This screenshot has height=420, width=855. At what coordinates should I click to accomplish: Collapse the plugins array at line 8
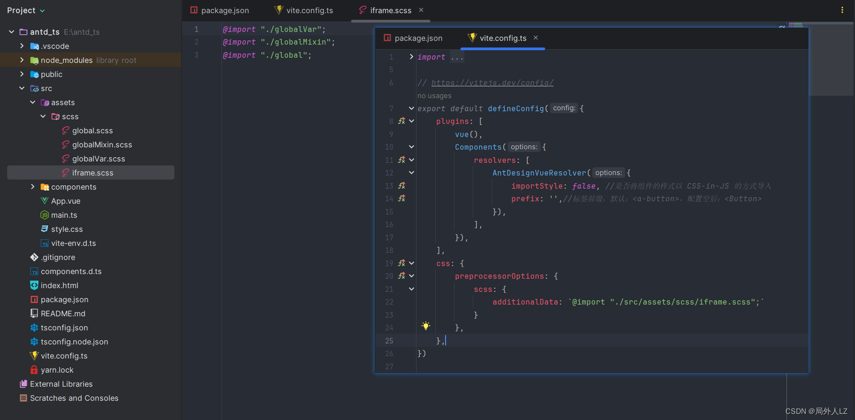coord(411,121)
